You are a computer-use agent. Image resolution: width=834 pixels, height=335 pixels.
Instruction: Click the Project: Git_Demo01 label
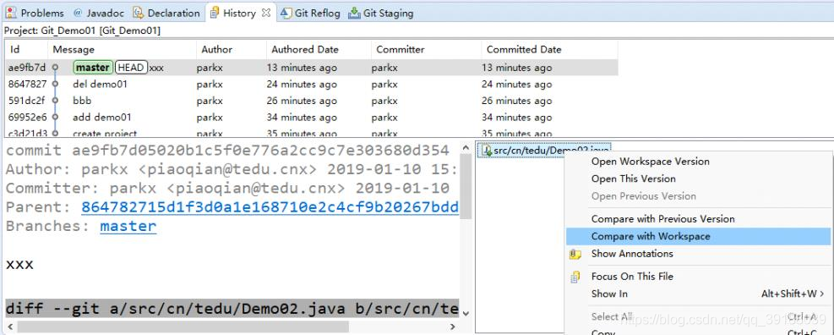click(x=82, y=31)
